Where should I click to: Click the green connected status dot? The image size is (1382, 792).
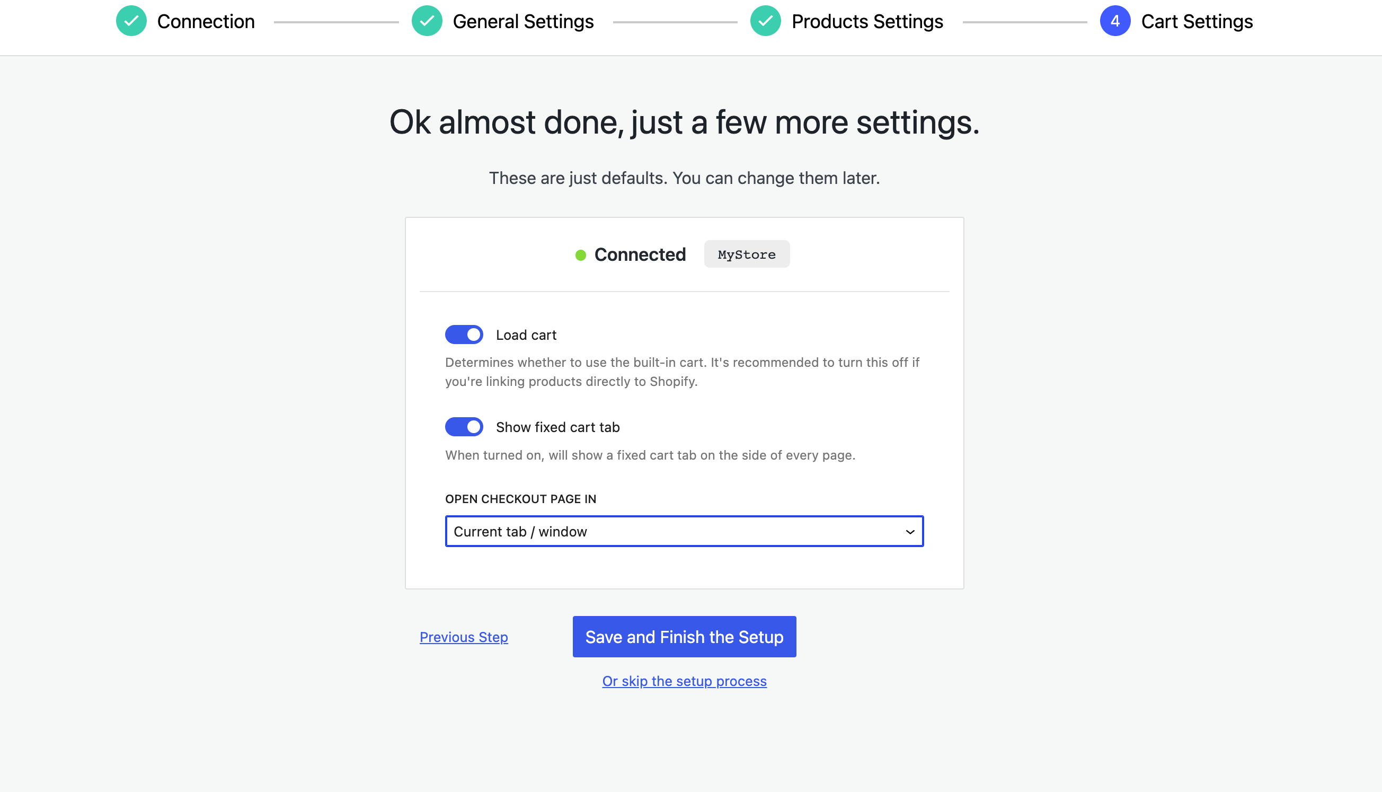(x=581, y=255)
